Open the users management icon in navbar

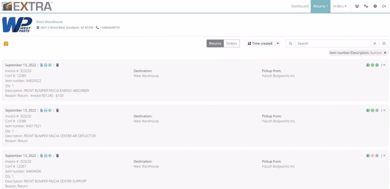pos(357,6)
